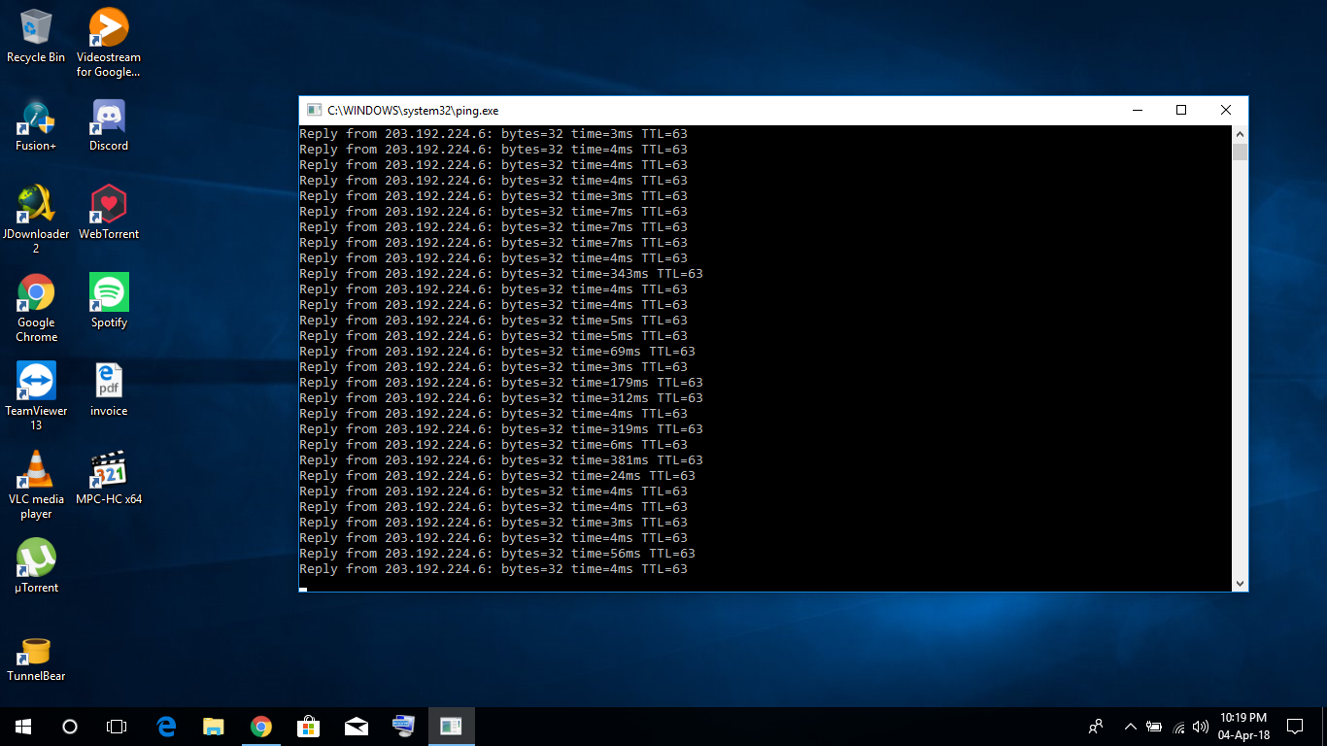The image size is (1327, 746).
Task: Click the volume speaker tray icon
Action: pyautogui.click(x=1201, y=727)
